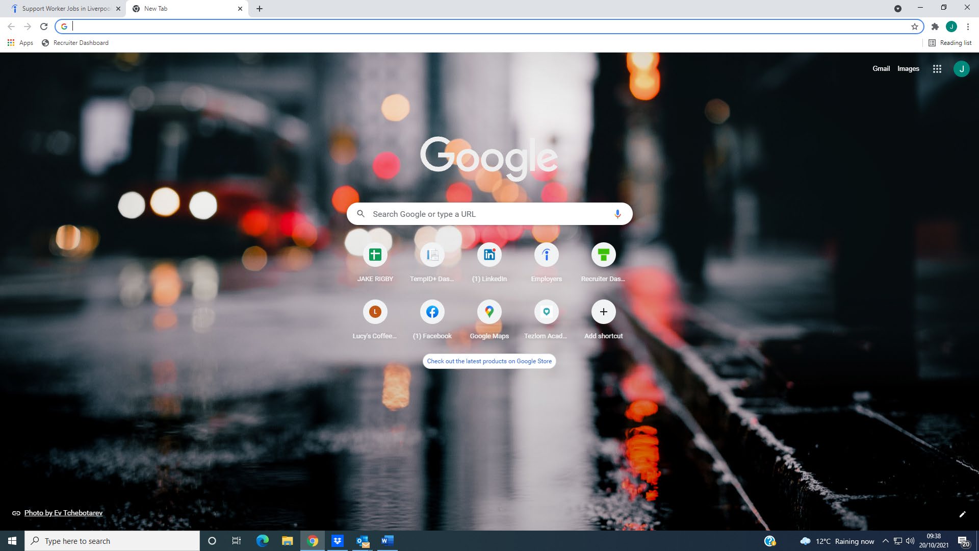Open the Facebook shortcut tile

click(432, 312)
